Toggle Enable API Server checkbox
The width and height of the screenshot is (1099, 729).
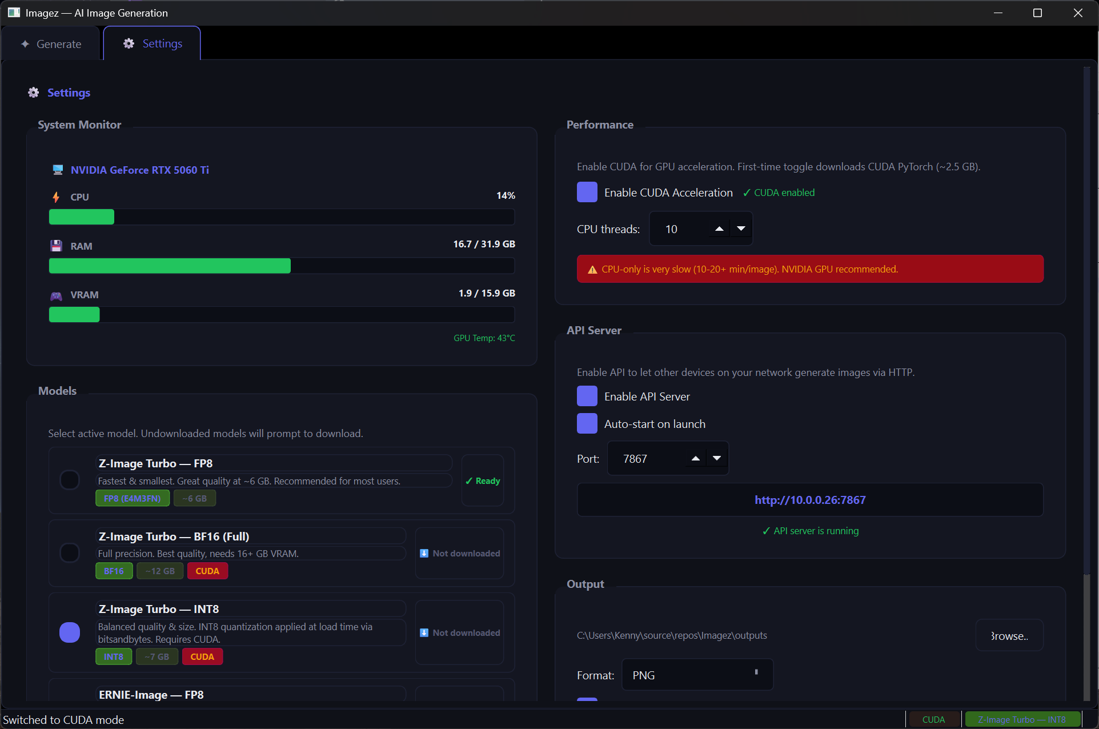(x=587, y=396)
